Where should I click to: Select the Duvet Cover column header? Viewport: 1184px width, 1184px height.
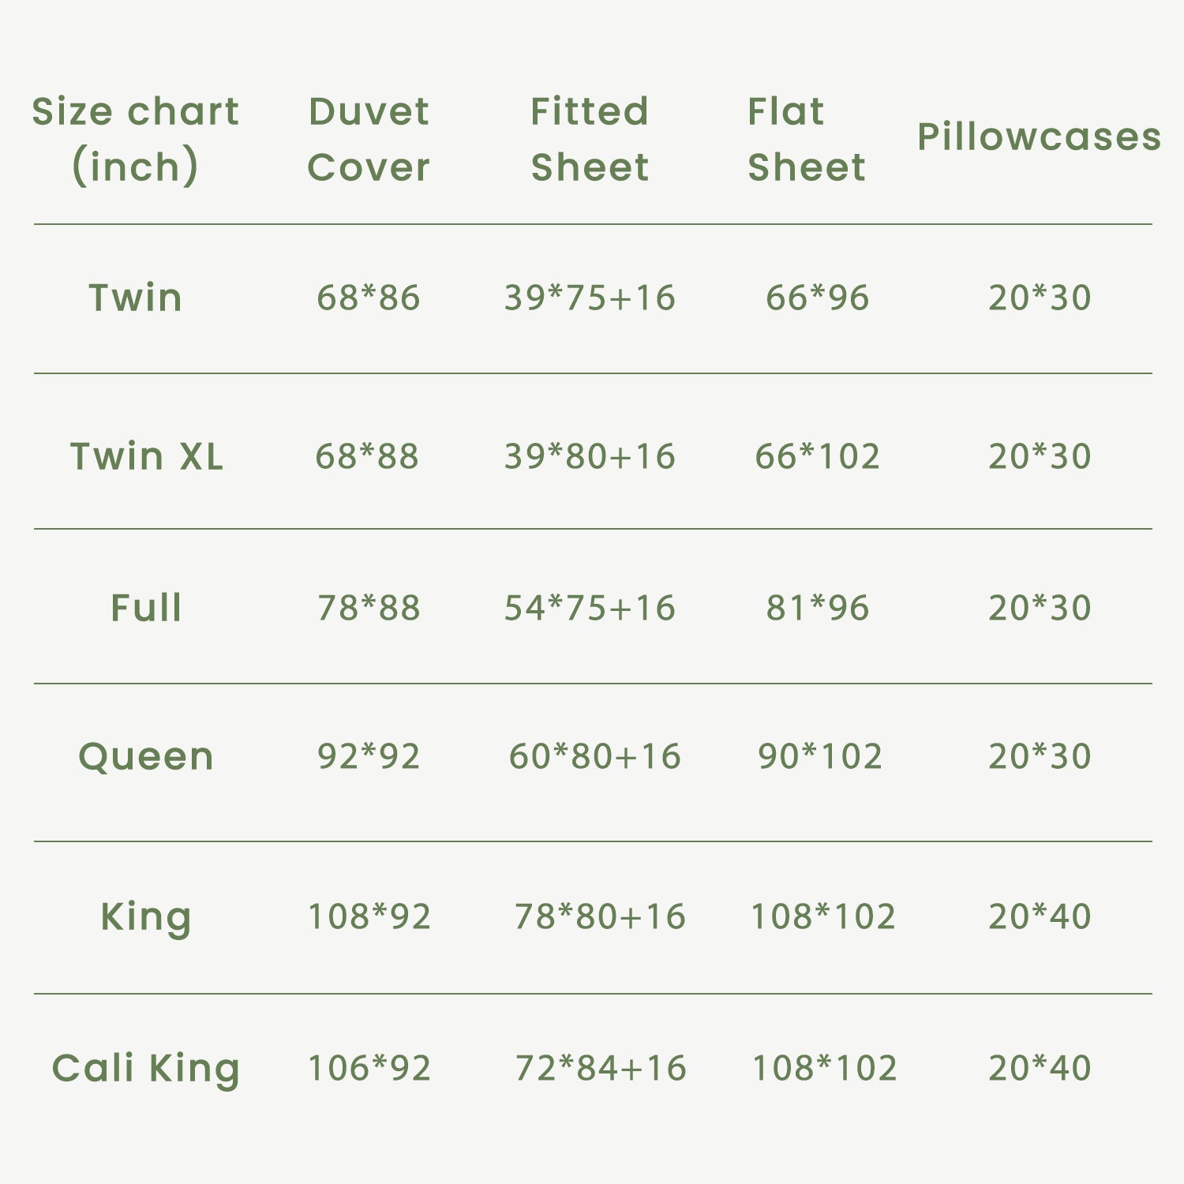(x=369, y=139)
